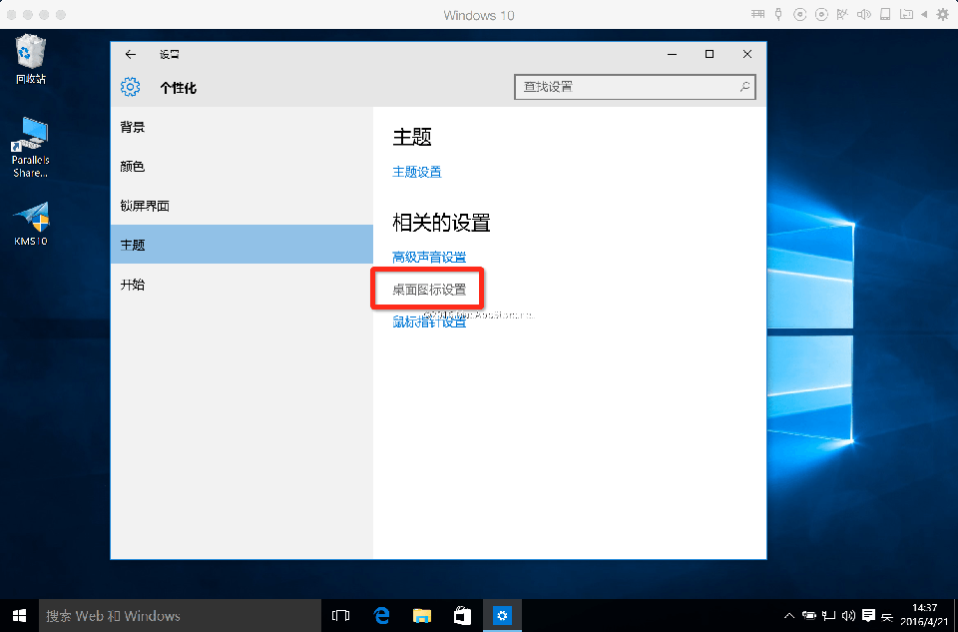Open Task View from the taskbar
This screenshot has height=632, width=958.
point(340,615)
